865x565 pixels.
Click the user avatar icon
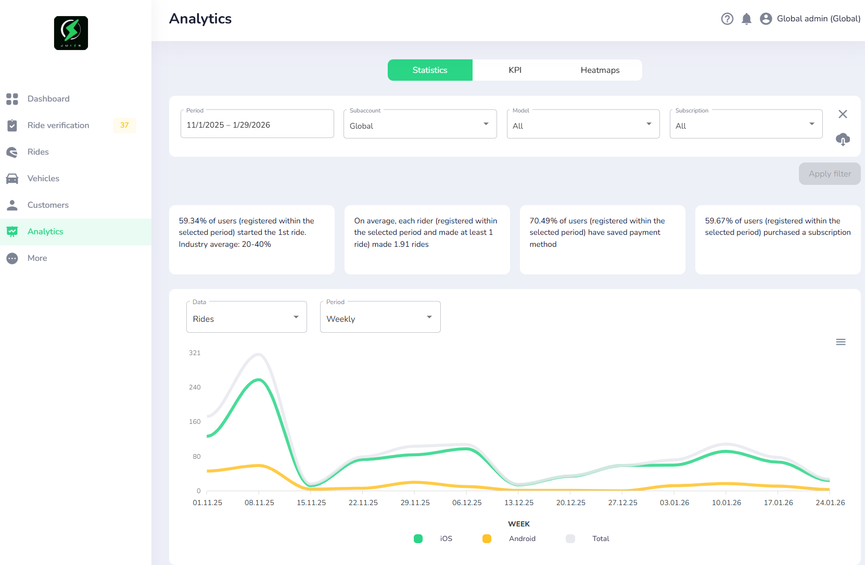click(x=766, y=19)
